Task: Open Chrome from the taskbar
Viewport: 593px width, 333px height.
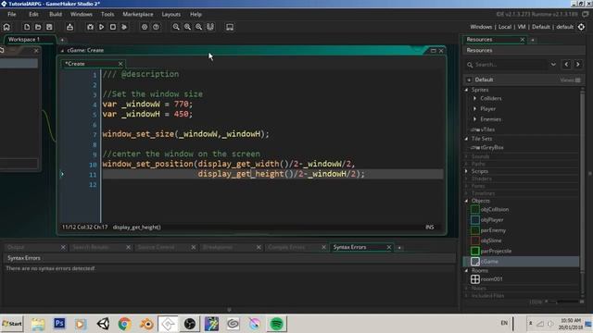Action: [124, 324]
